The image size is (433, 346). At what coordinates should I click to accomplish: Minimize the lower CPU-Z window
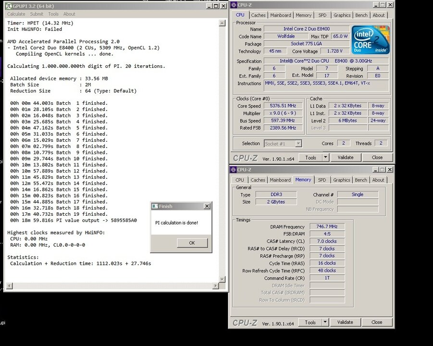coord(375,170)
